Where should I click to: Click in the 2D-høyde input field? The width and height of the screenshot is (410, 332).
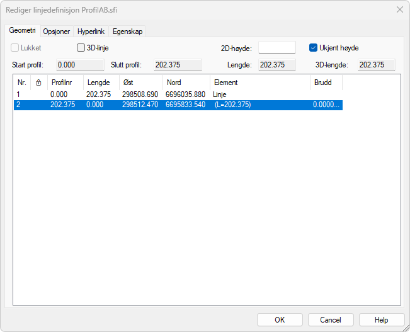276,47
